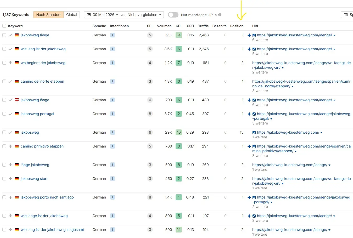Select the checkbox for 'camino del norte etappen'

4,81
